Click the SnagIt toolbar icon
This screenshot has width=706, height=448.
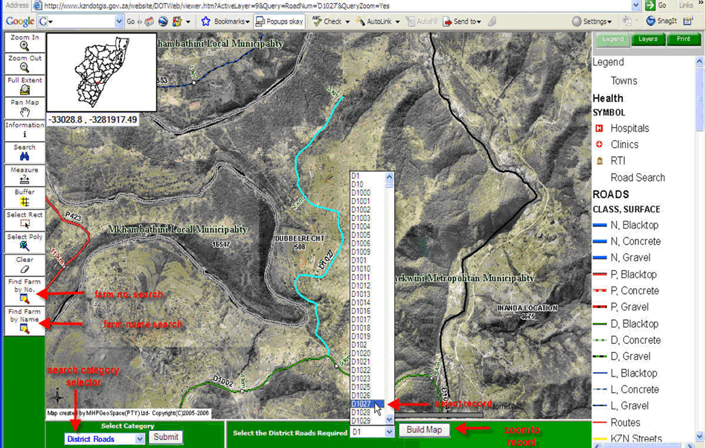coord(661,21)
